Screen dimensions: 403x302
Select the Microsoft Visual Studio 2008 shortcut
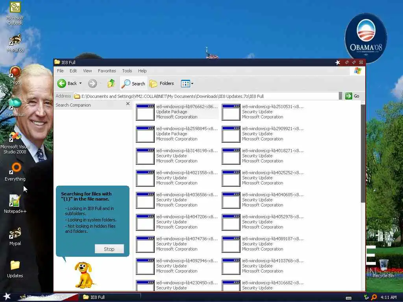coord(15,143)
